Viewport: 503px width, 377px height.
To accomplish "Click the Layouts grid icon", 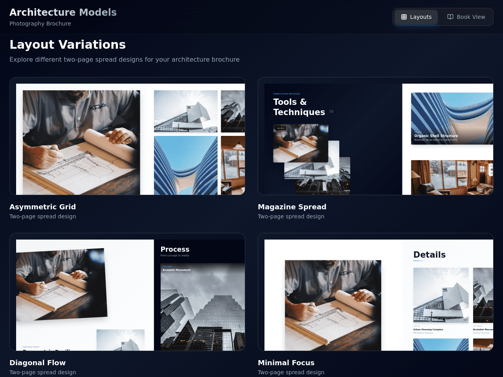I will tap(404, 17).
